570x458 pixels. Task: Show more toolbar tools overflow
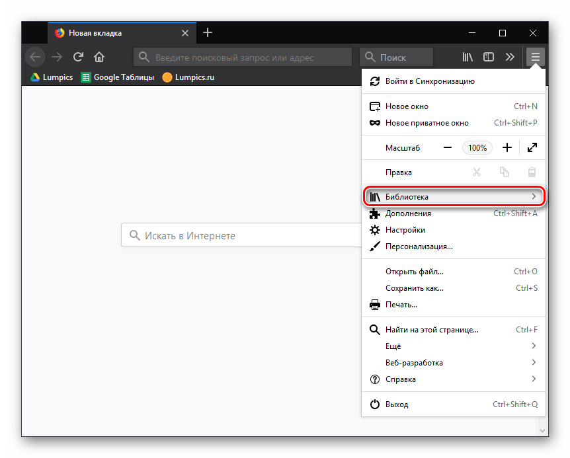pos(510,57)
